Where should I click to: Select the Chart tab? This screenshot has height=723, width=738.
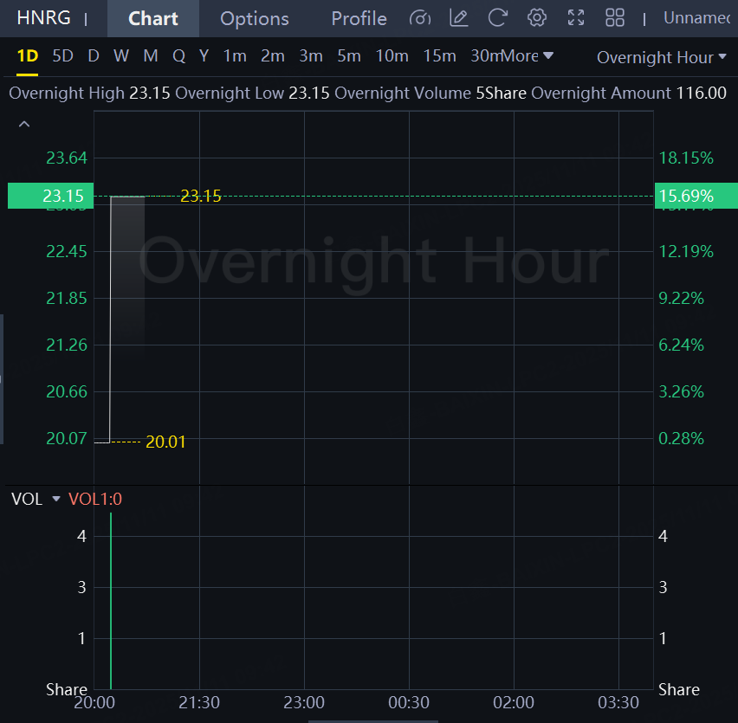tap(153, 18)
